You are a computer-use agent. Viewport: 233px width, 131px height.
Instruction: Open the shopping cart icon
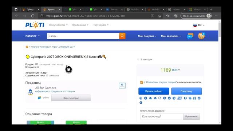(x=201, y=36)
